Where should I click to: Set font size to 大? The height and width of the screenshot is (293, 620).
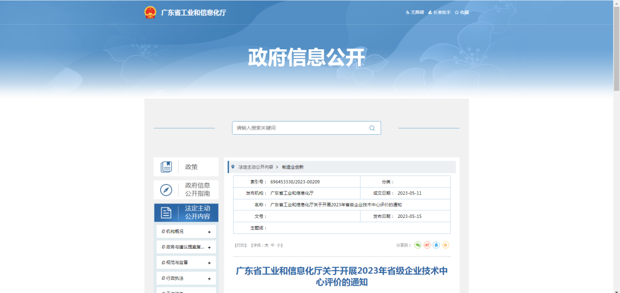266,245
